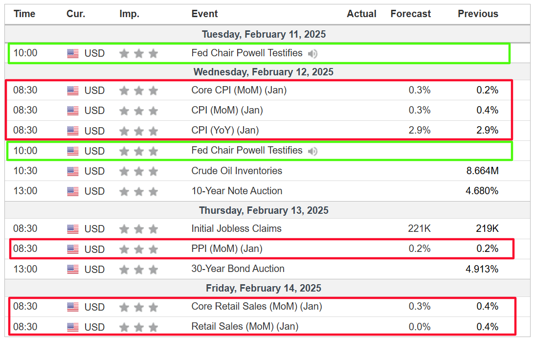Click the importance stars on Wednesday's Powell Testifies row
Image resolution: width=534 pixels, height=339 pixels.
pos(138,151)
